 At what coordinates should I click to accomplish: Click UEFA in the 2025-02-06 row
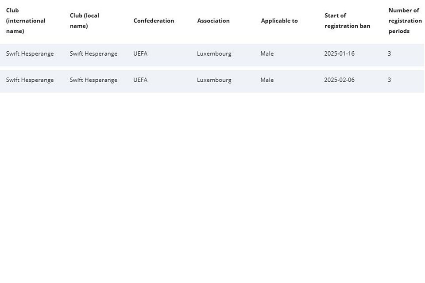click(140, 80)
